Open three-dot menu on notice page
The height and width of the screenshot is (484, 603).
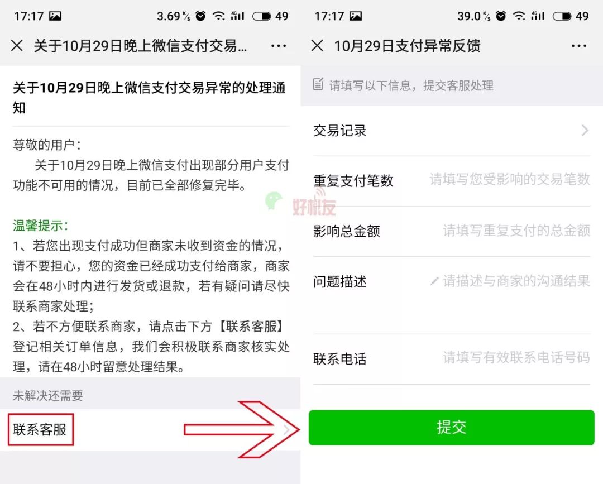click(x=278, y=46)
